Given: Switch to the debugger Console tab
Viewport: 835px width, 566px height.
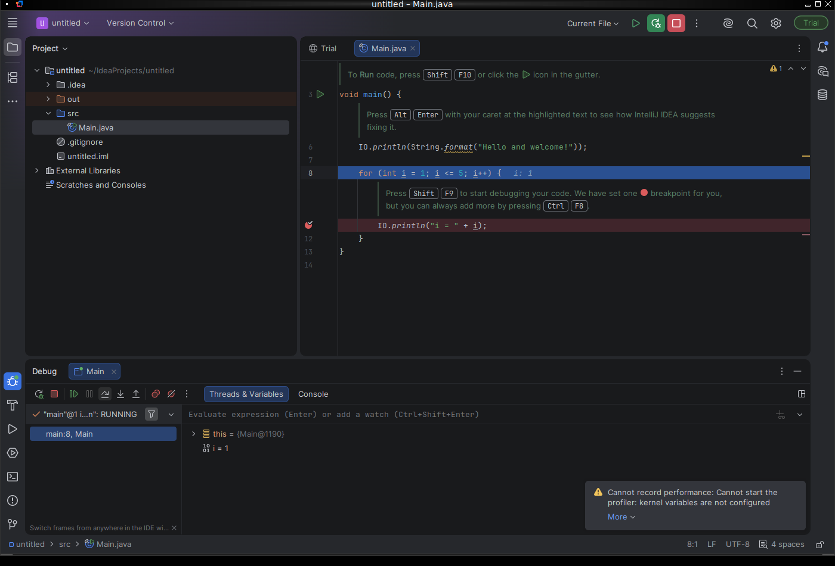Looking at the screenshot, I should (313, 394).
